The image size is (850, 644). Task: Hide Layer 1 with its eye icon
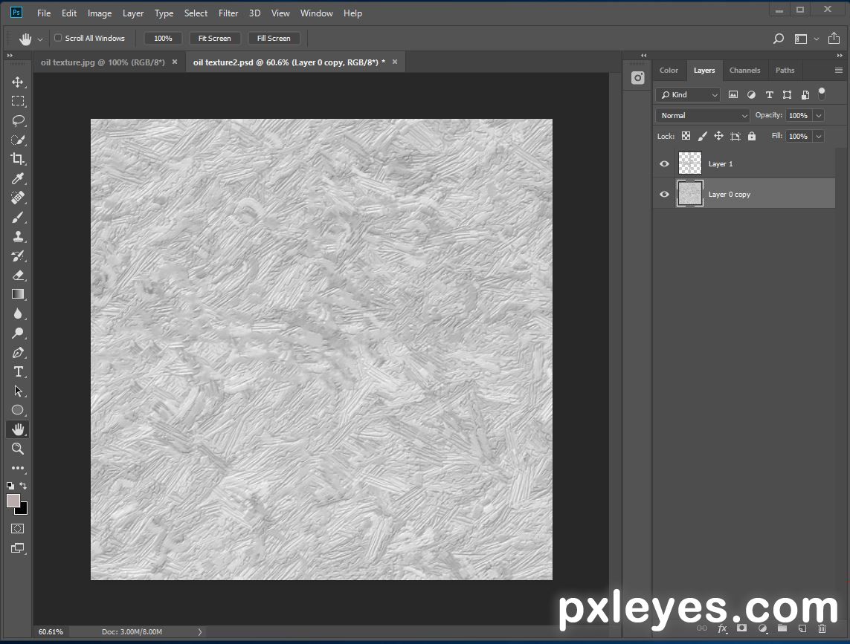[664, 163]
